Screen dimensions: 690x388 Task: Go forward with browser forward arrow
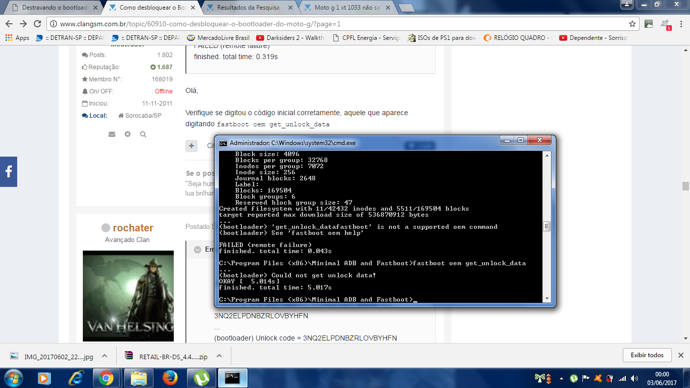tap(23, 24)
